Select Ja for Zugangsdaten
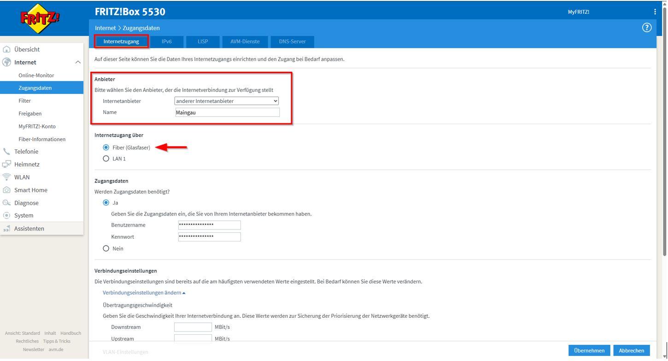 [106, 202]
